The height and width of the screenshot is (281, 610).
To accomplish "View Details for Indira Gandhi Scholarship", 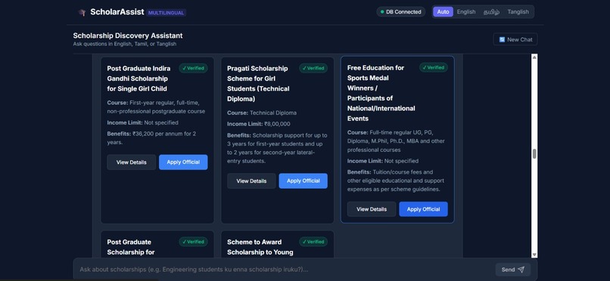I will click(x=132, y=162).
